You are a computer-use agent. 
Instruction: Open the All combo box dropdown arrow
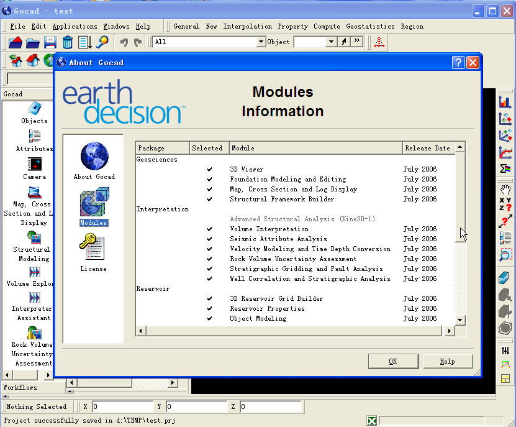click(x=261, y=42)
